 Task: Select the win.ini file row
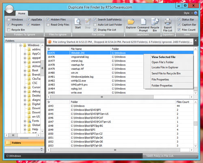click(120, 73)
